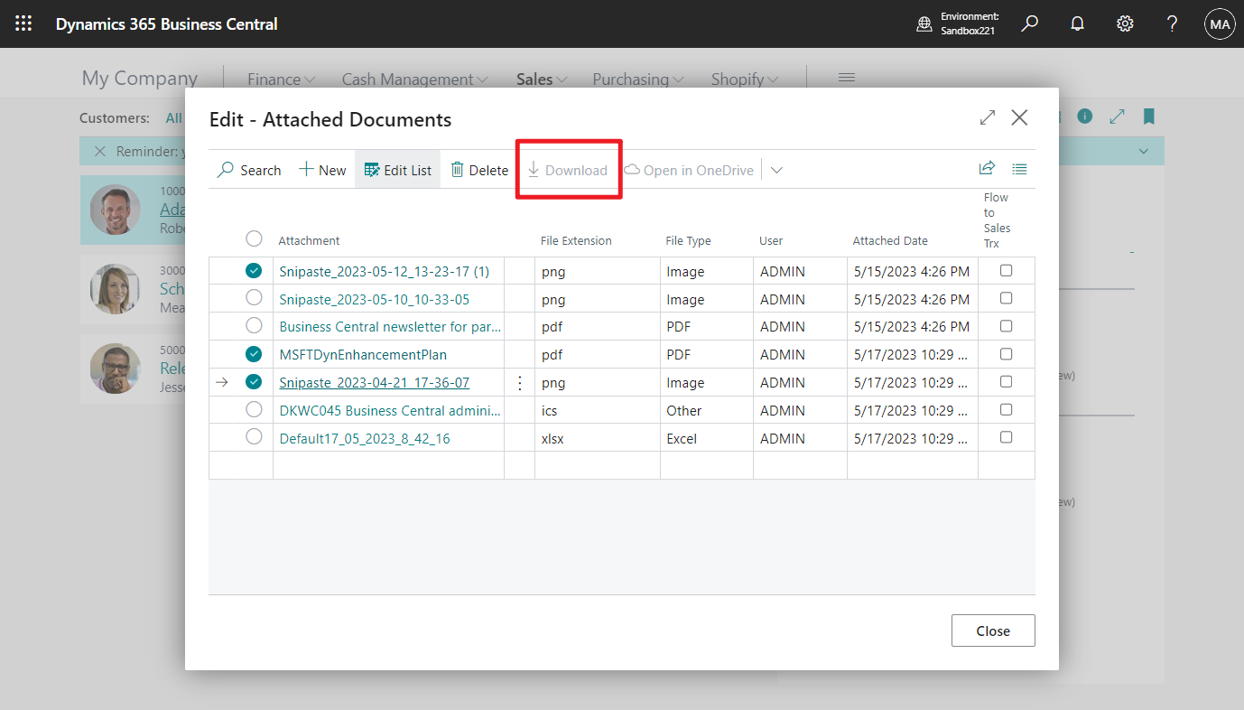Viewport: 1244px width, 710px height.
Task: Click the Share icon in the dialog toolbar
Action: 987,168
